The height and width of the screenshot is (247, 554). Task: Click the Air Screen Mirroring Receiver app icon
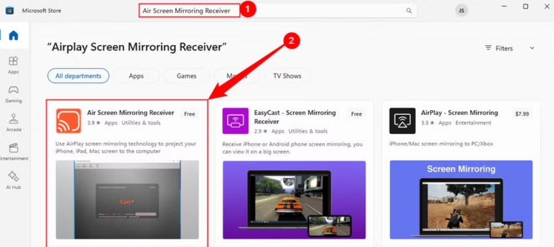(x=69, y=121)
